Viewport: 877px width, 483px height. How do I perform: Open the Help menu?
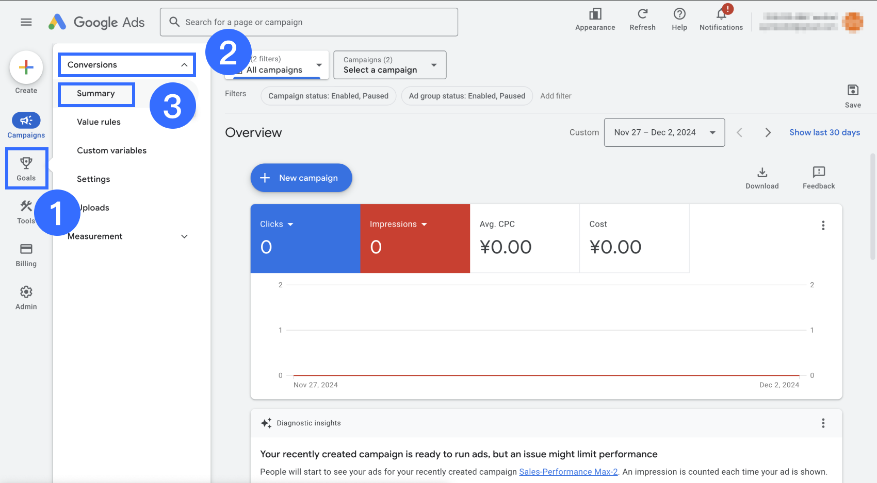point(679,19)
